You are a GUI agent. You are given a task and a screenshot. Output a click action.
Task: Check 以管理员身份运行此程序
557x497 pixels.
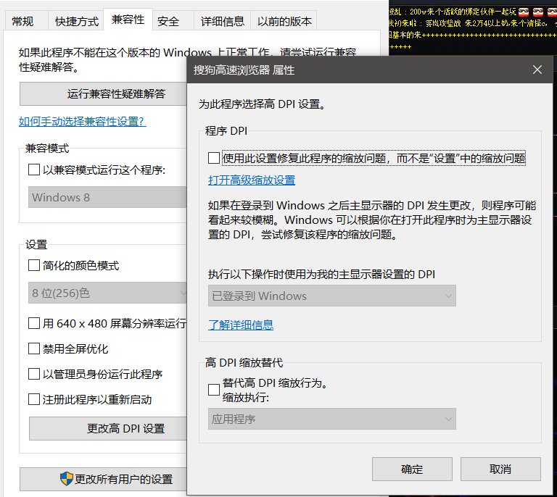point(34,374)
